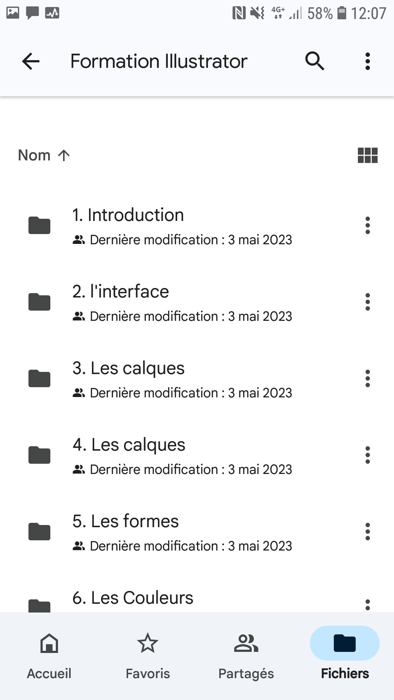Open search with the magnifier icon
This screenshot has height=700, width=394.
tap(314, 61)
